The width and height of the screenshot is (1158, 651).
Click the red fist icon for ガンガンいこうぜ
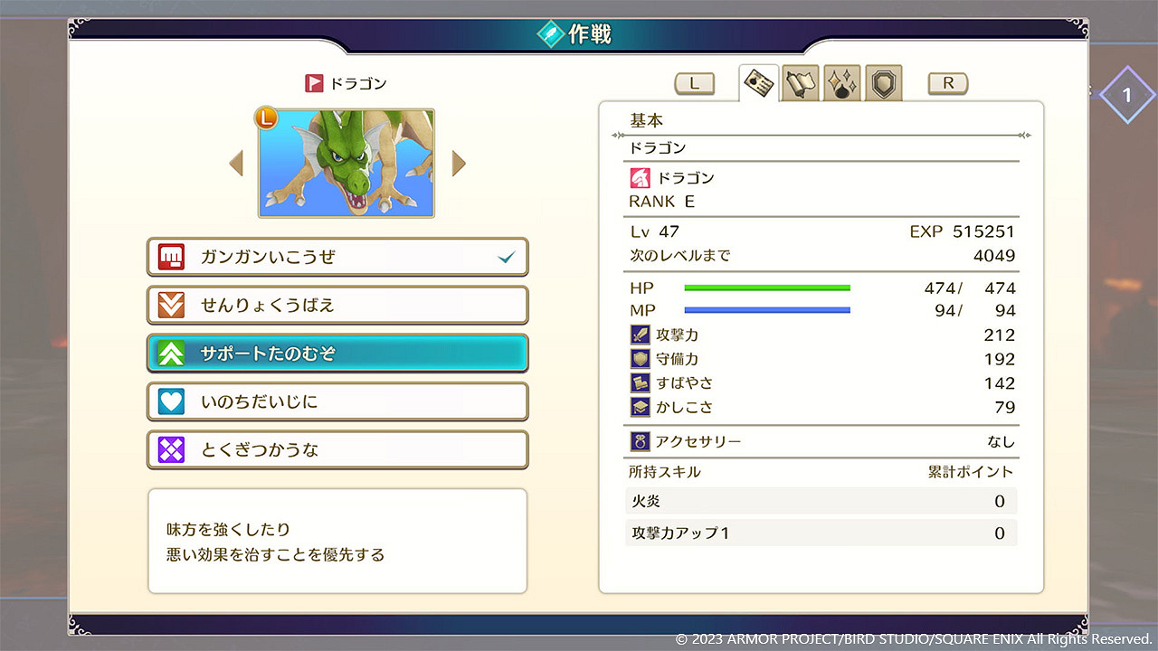[x=171, y=257]
